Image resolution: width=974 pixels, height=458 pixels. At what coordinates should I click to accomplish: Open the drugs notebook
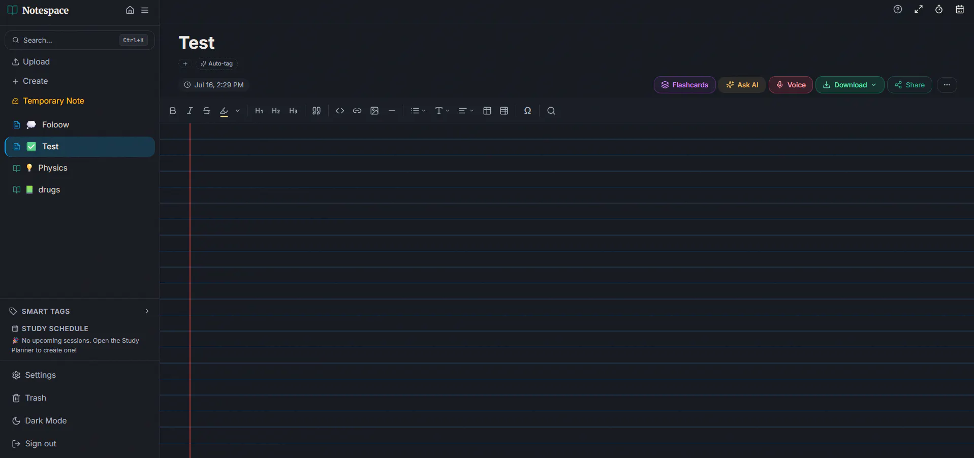tap(80, 190)
